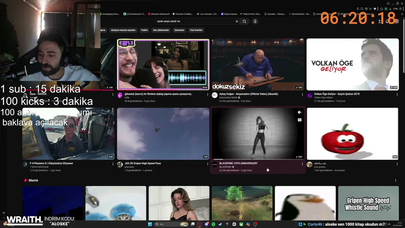The height and width of the screenshot is (228, 405).
Task: Open the kaflx channel avatar
Action: point(120,95)
